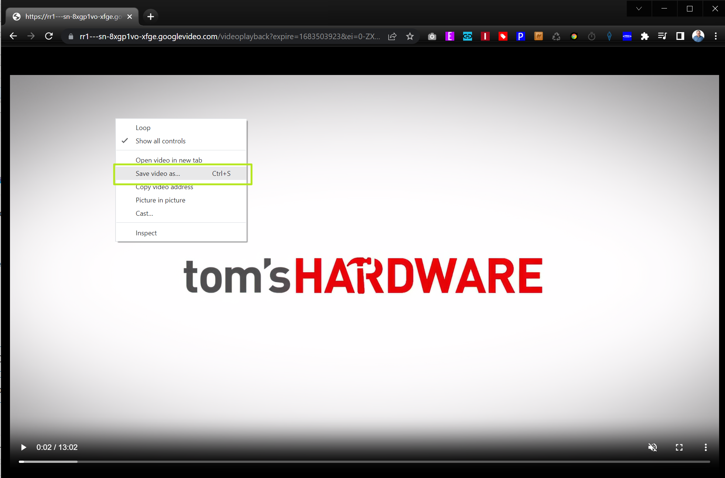Click the mute icon in video player

(x=653, y=447)
